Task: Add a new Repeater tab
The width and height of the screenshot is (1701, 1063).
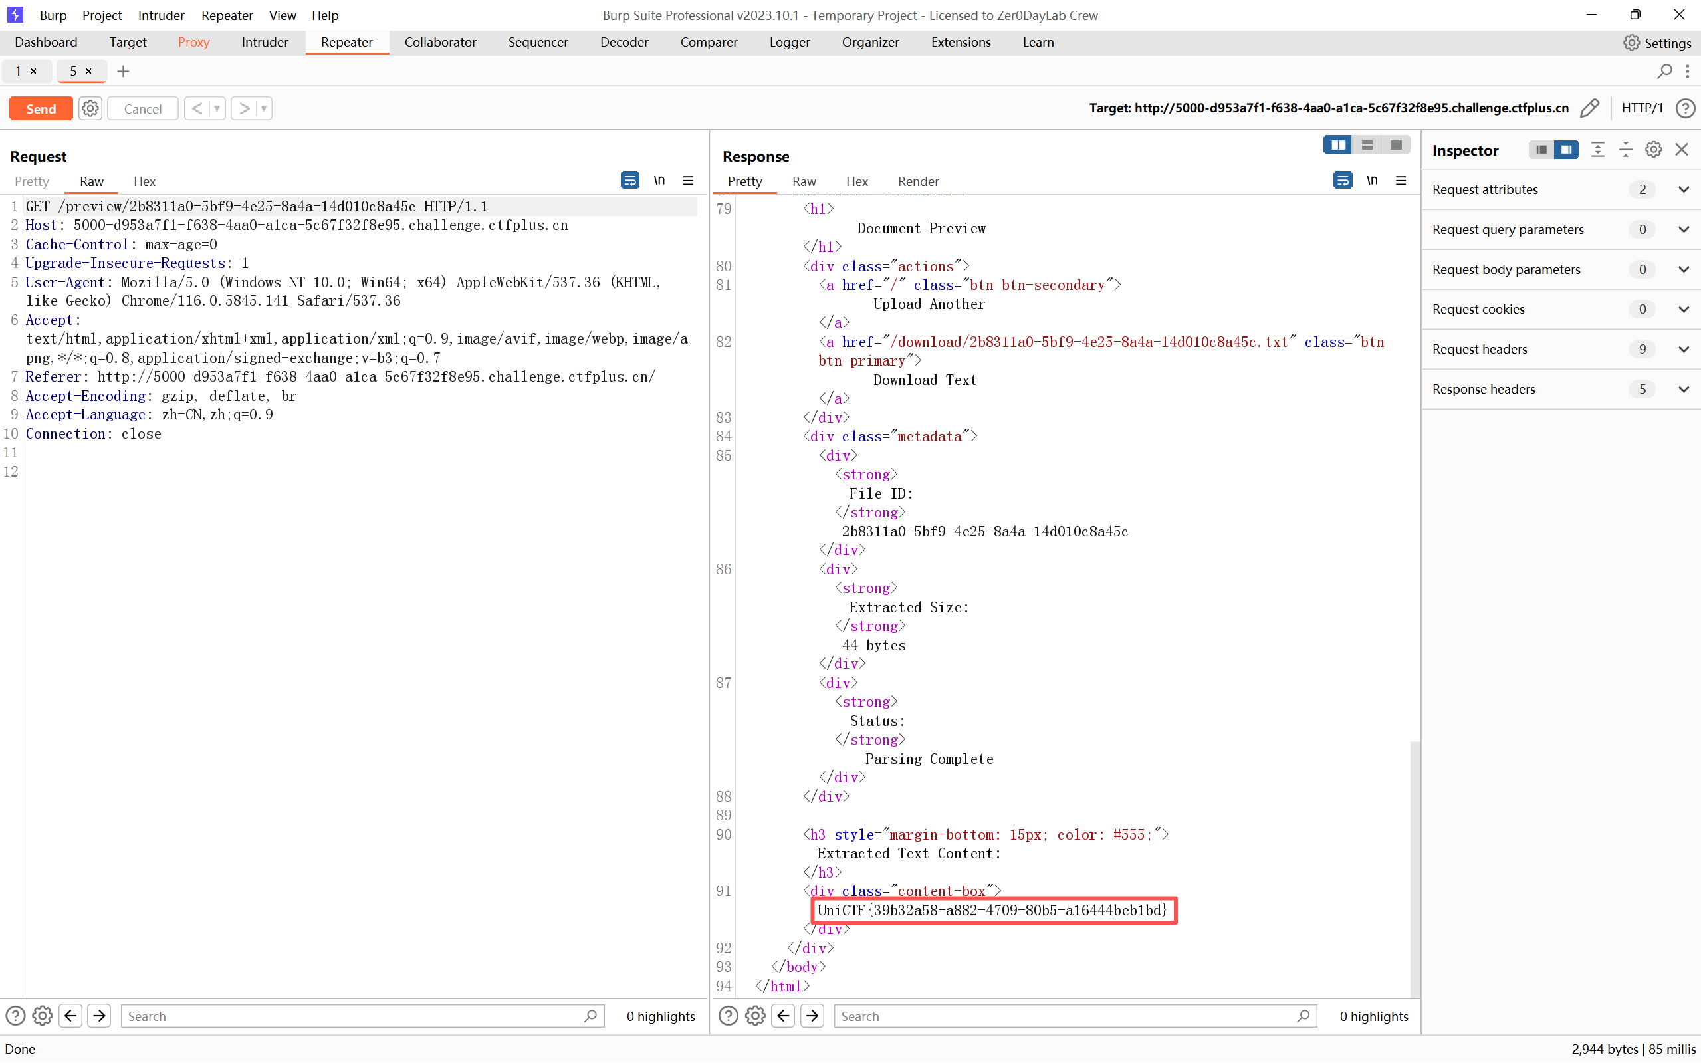Action: [123, 71]
